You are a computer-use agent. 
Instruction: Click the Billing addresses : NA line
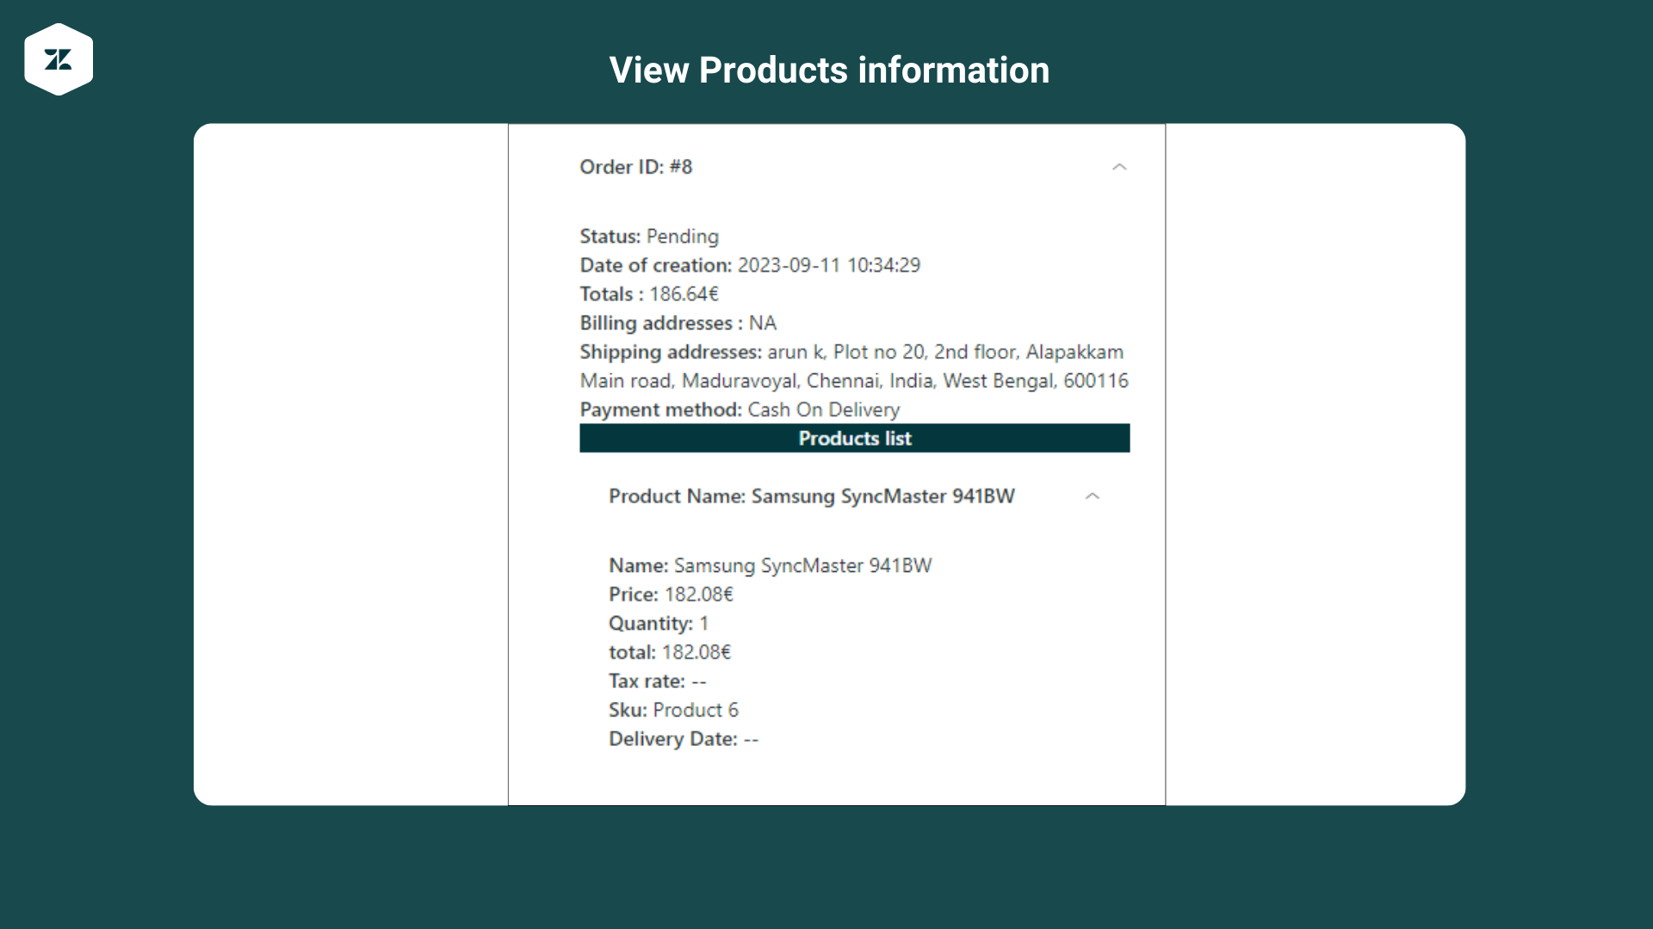(678, 323)
